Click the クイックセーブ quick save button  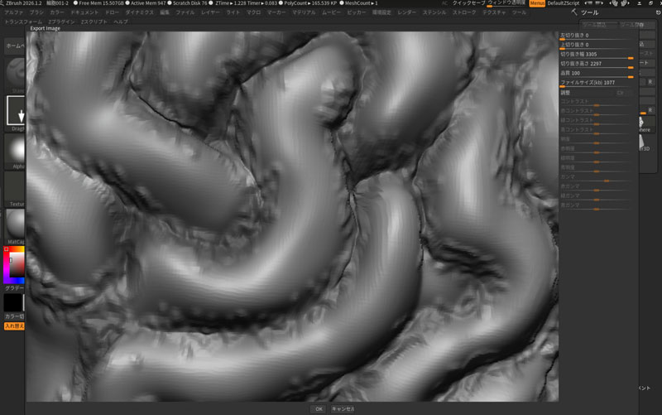pyautogui.click(x=468, y=3)
